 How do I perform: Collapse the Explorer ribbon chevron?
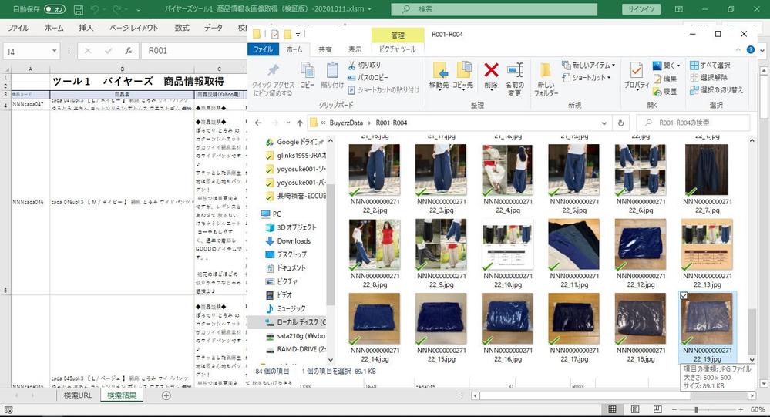[738, 49]
